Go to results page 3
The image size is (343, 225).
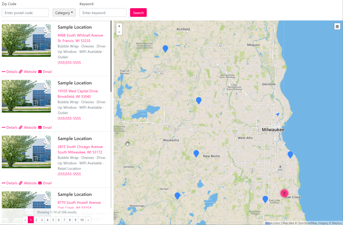click(x=42, y=220)
